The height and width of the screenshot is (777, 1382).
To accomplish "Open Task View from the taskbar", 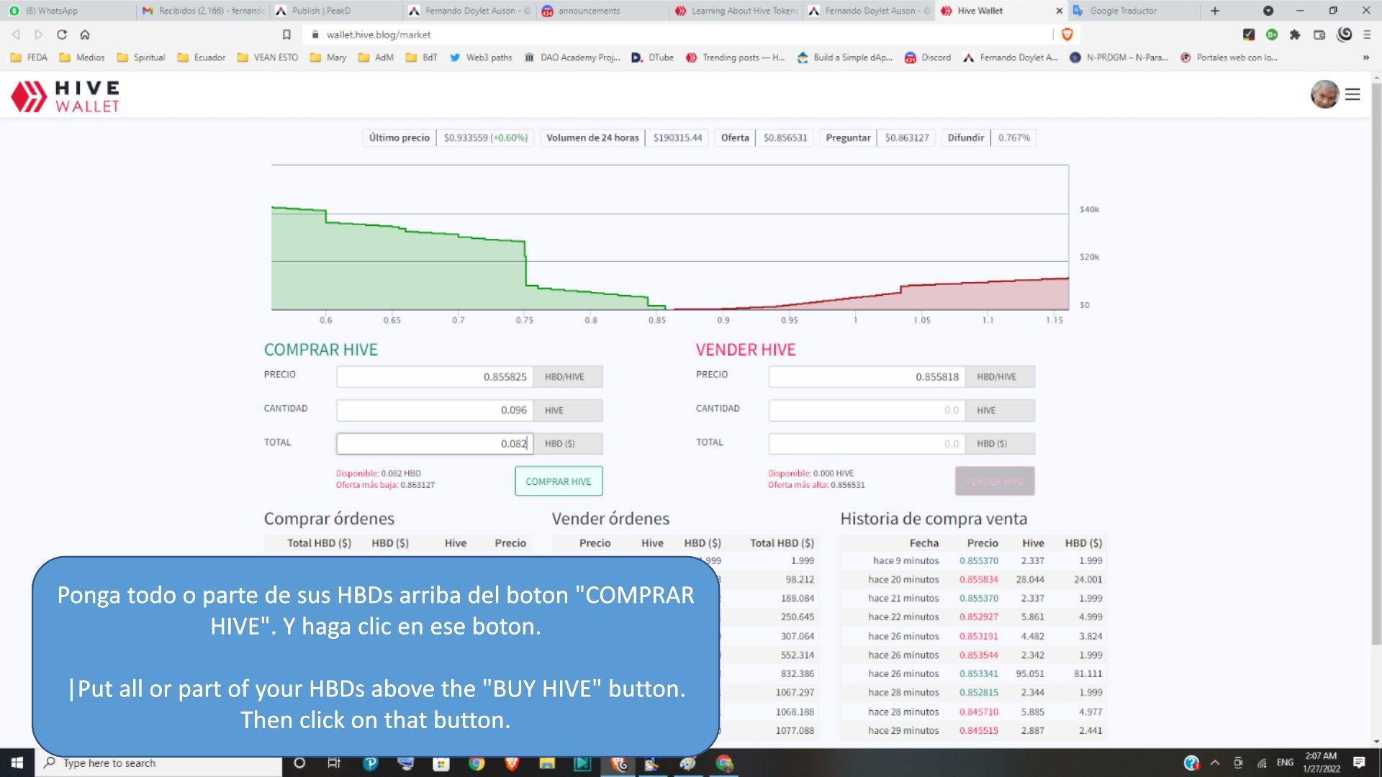I will [334, 763].
